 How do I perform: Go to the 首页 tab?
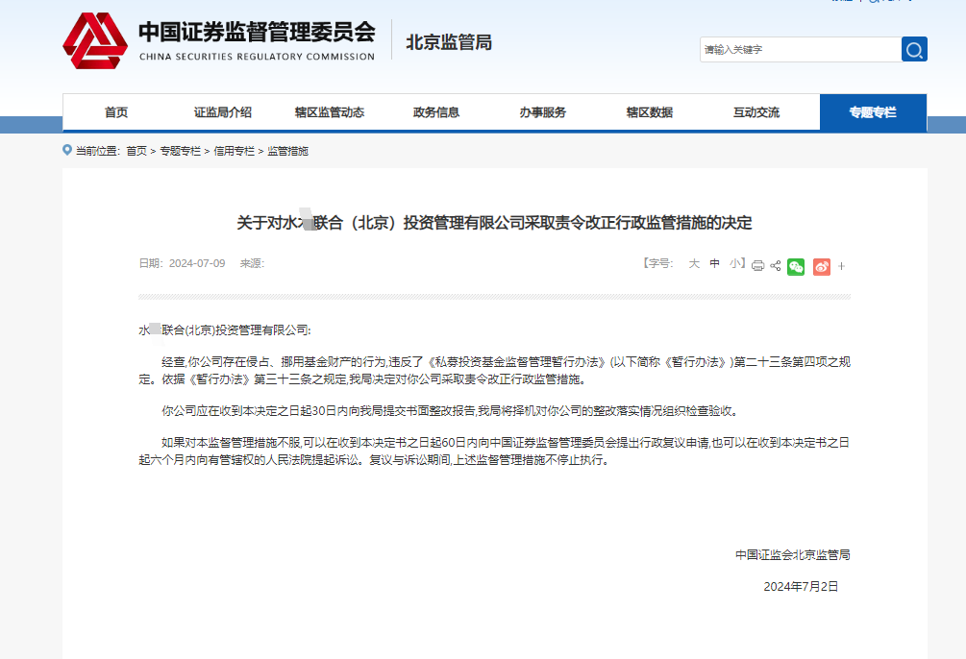coord(116,112)
